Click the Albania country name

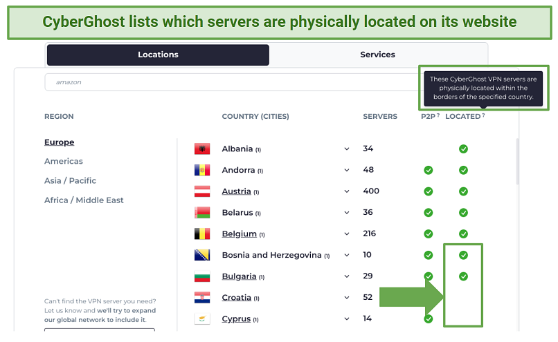237,149
